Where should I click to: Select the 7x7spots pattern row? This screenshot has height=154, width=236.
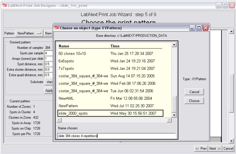tap(110, 69)
